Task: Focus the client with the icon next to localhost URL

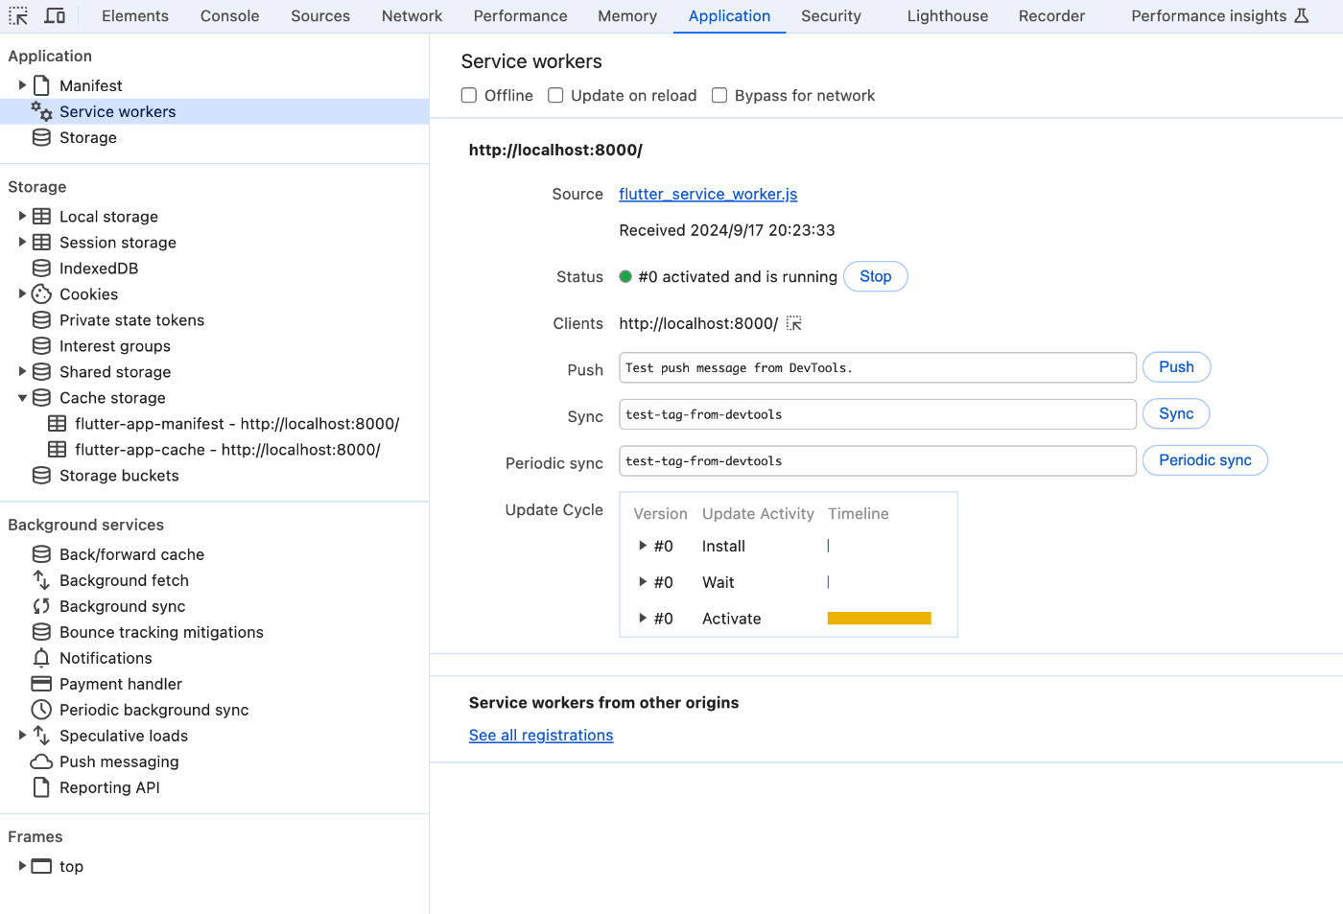Action: (794, 324)
